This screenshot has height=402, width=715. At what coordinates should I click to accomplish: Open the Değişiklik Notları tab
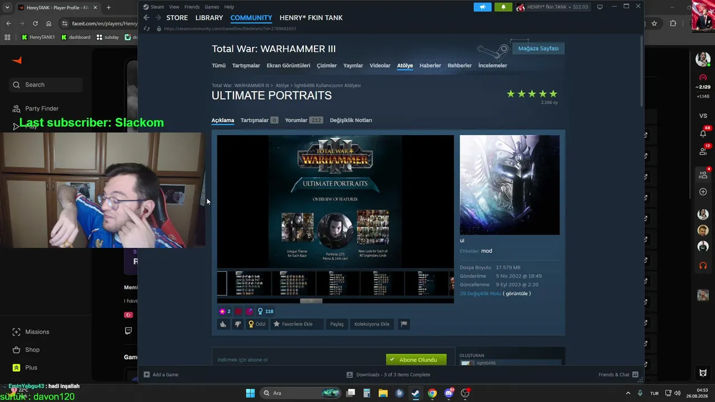pyautogui.click(x=351, y=120)
